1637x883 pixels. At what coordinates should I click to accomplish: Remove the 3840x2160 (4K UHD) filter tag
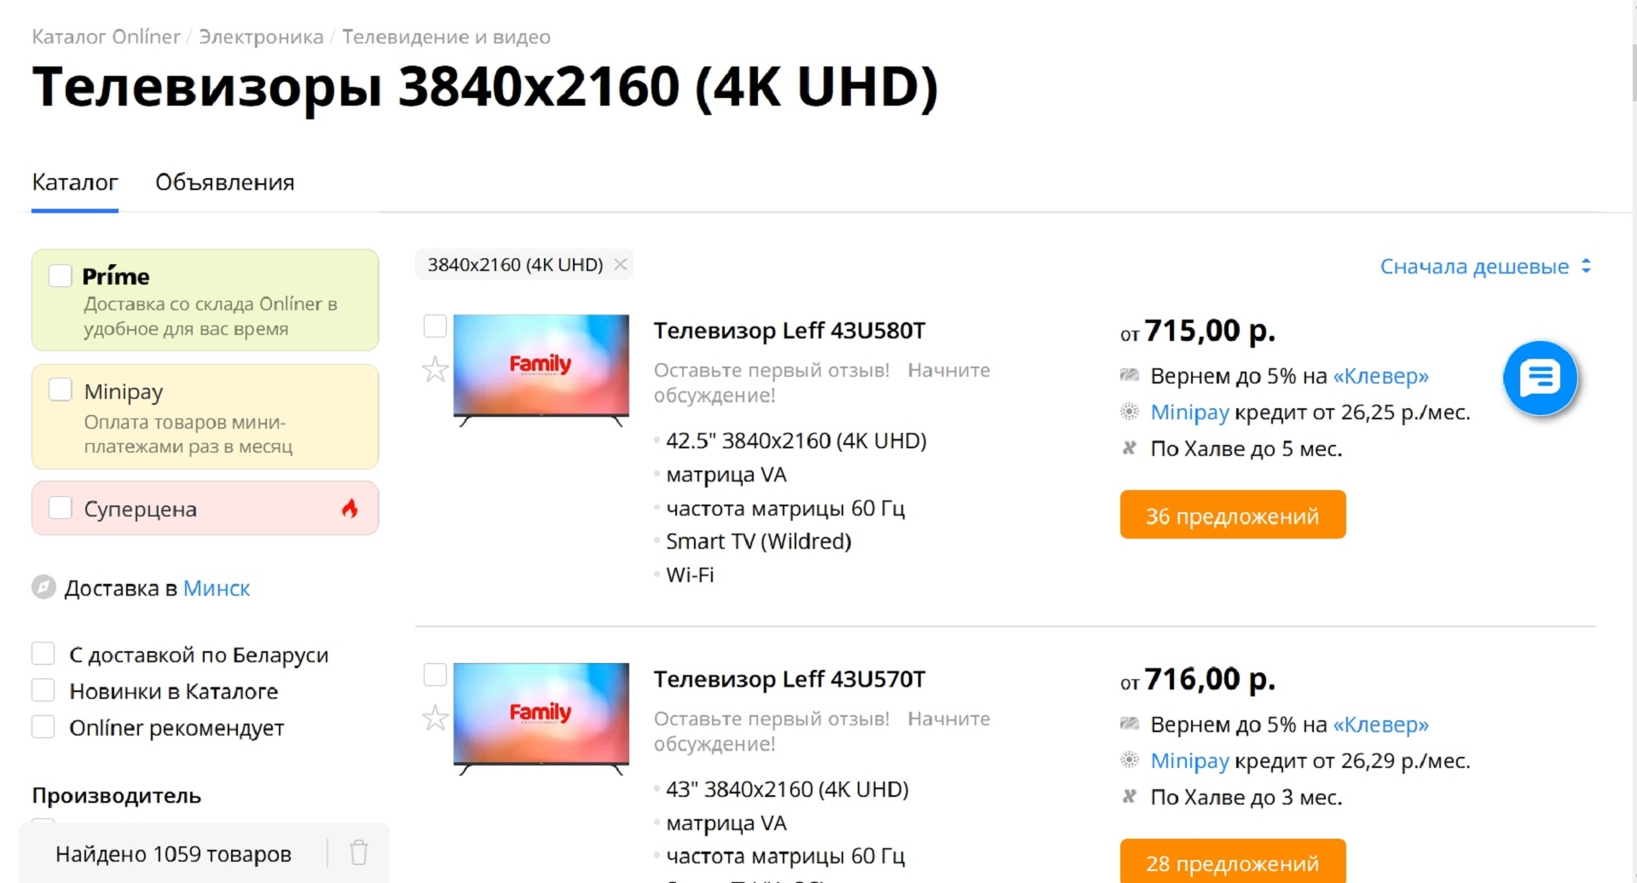click(x=621, y=264)
